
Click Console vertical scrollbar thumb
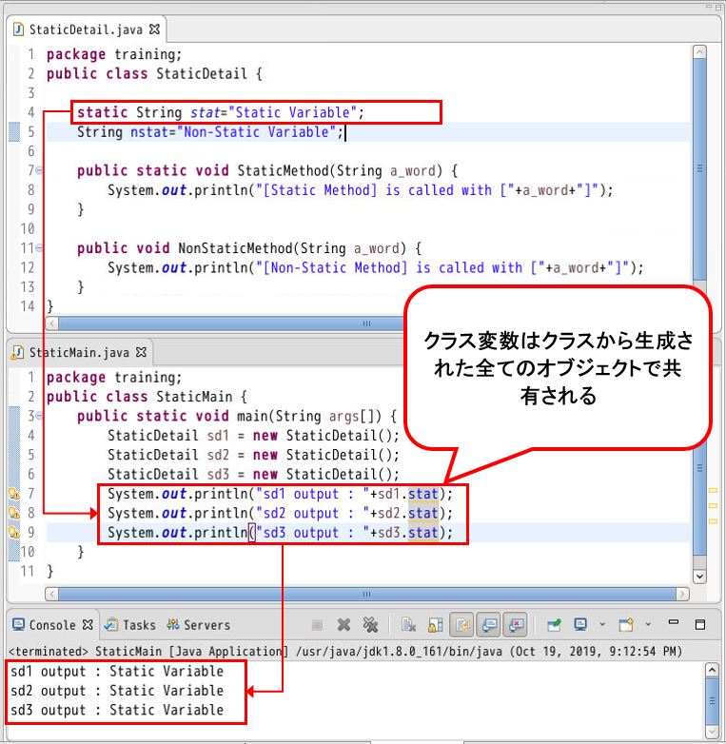pos(713,700)
